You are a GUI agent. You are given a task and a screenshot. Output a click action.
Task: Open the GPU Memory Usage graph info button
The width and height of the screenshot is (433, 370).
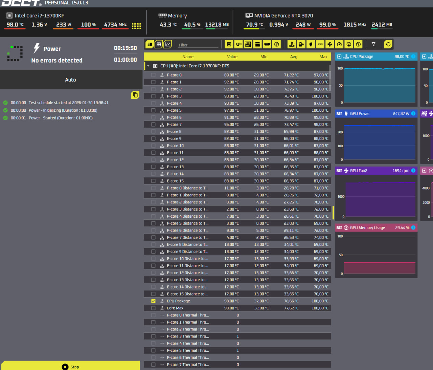click(413, 227)
